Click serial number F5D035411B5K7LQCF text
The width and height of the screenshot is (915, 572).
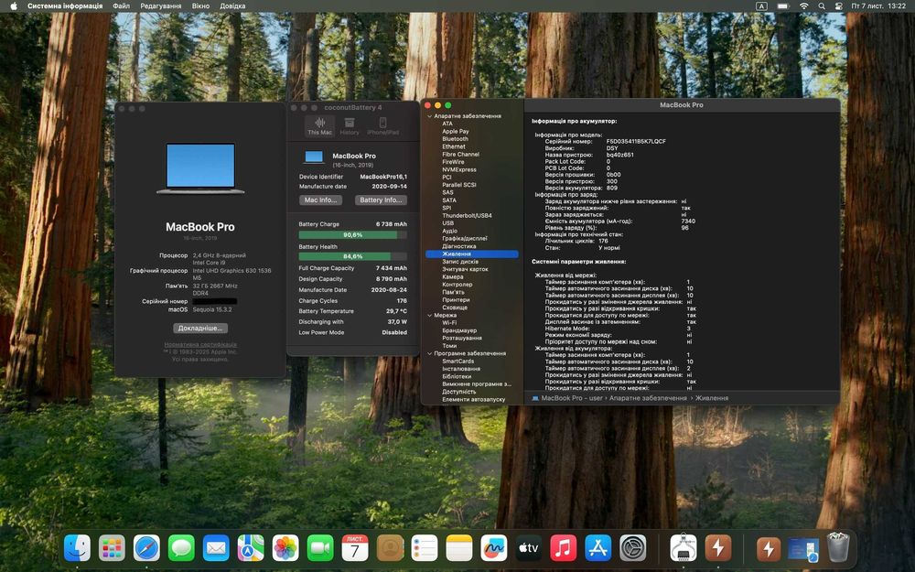[x=636, y=141]
